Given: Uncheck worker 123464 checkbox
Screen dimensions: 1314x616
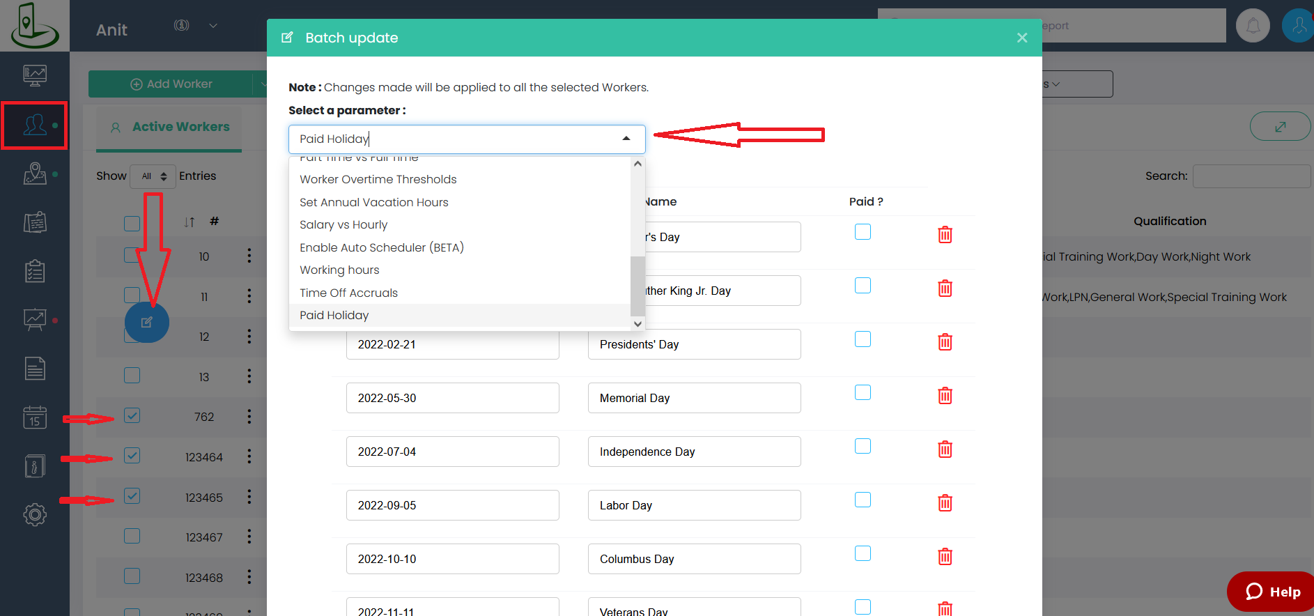Looking at the screenshot, I should [x=132, y=456].
